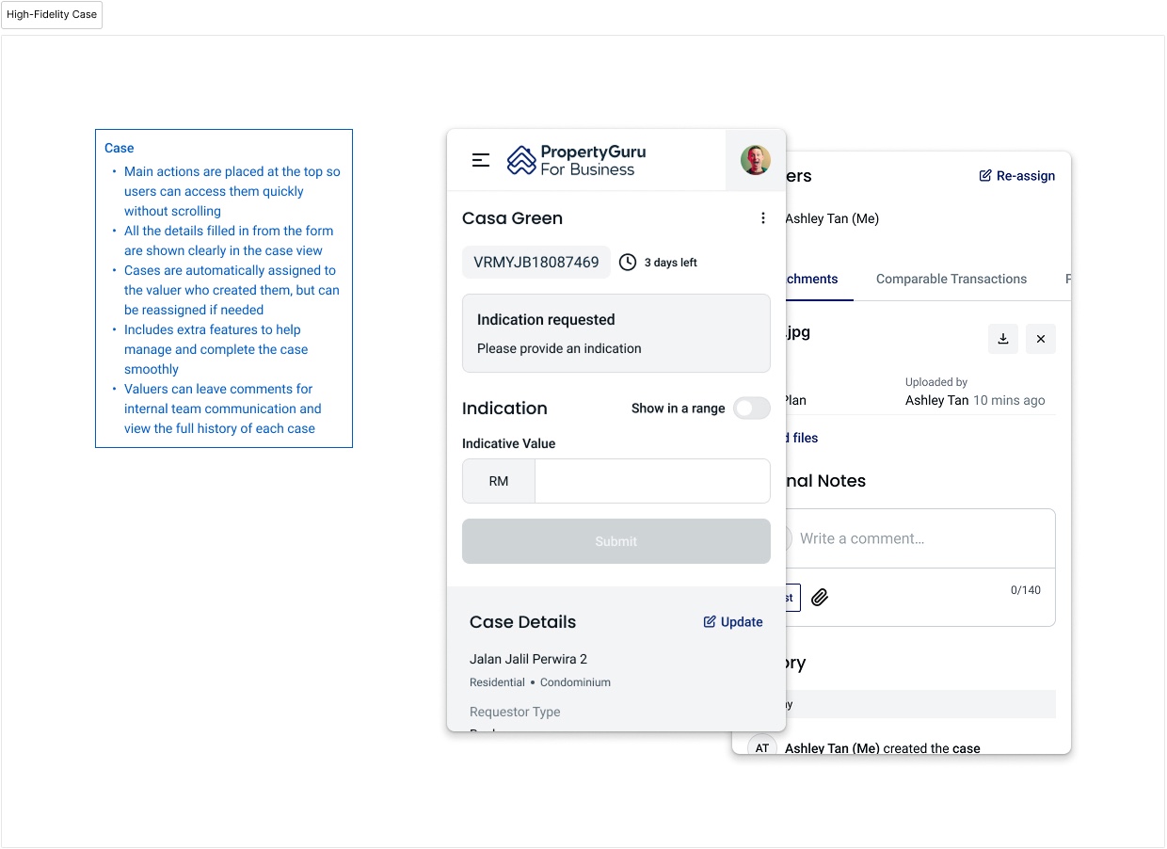This screenshot has width=1167, height=849.
Task: Click the High-Fidelity Case label at top
Action: point(52,15)
